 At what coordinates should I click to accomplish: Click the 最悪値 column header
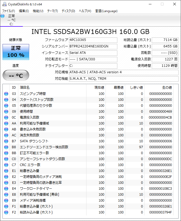tap(115, 88)
